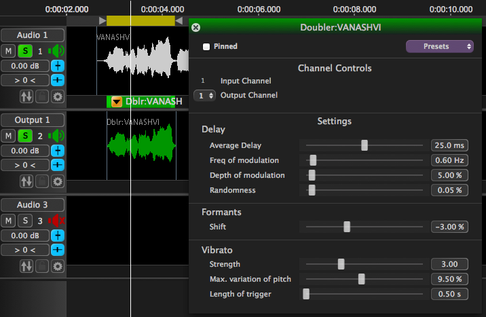Click blue plus beside Output 1 pan

pyautogui.click(x=58, y=165)
